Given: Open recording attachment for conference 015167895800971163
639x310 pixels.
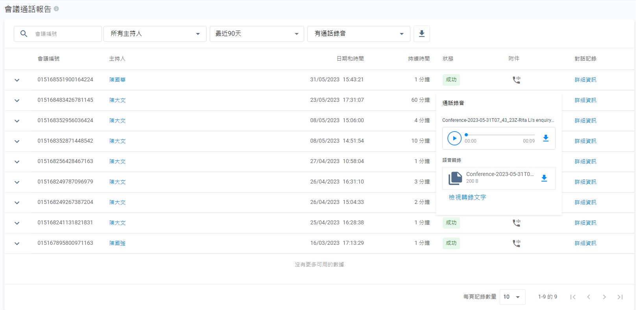Looking at the screenshot, I should click(x=516, y=244).
